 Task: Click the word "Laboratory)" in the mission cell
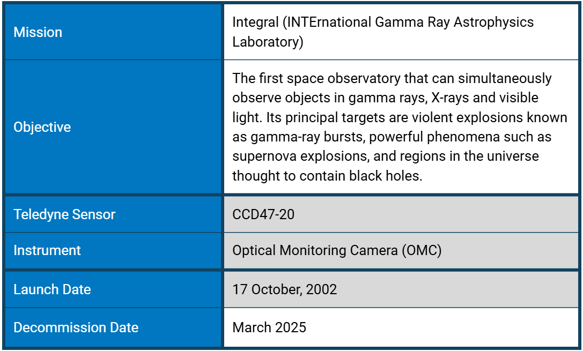coord(268,42)
